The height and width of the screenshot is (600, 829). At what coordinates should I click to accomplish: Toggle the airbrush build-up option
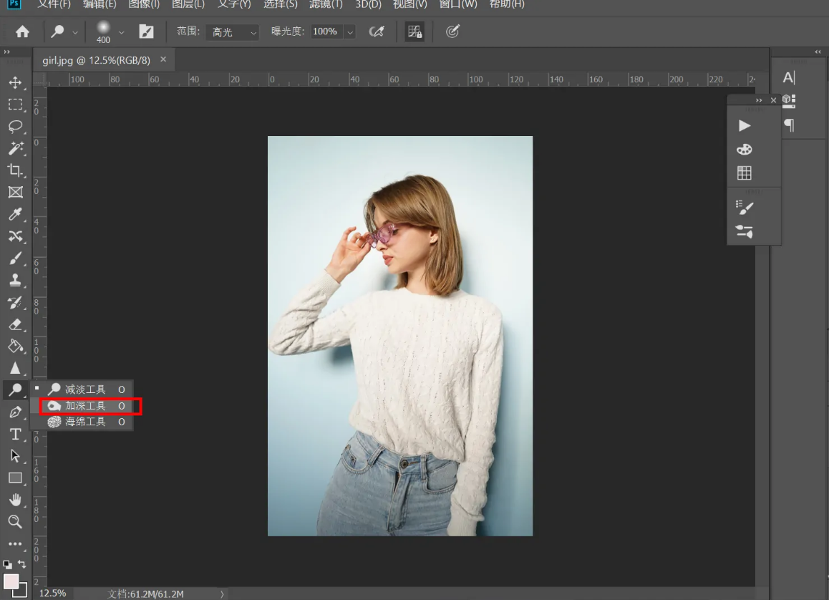tap(377, 32)
